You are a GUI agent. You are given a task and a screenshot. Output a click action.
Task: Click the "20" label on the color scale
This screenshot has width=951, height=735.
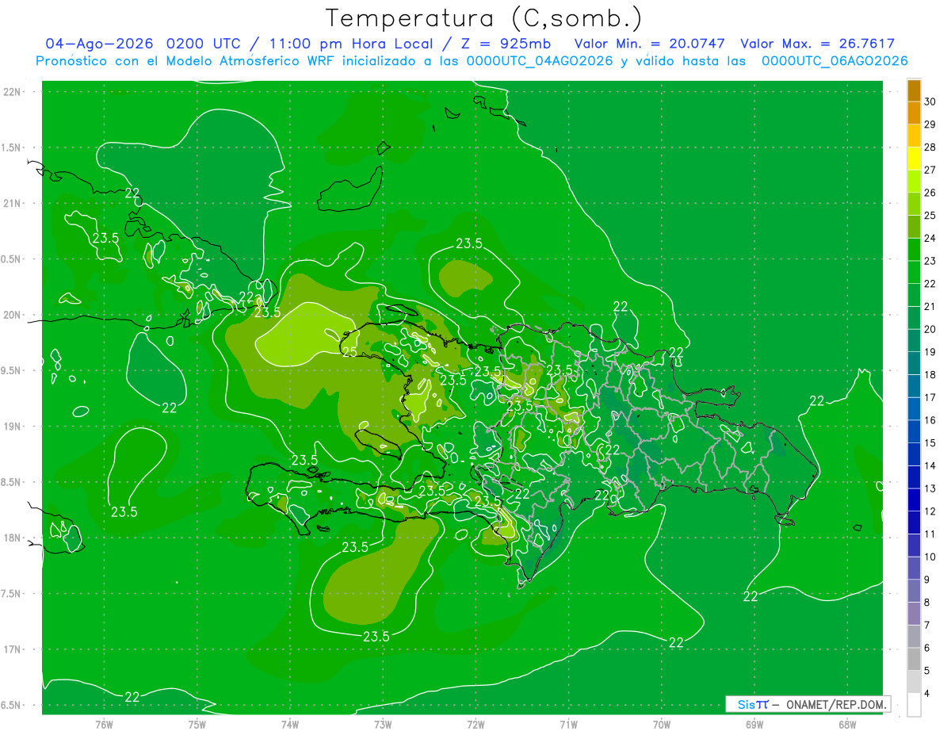[x=931, y=330]
